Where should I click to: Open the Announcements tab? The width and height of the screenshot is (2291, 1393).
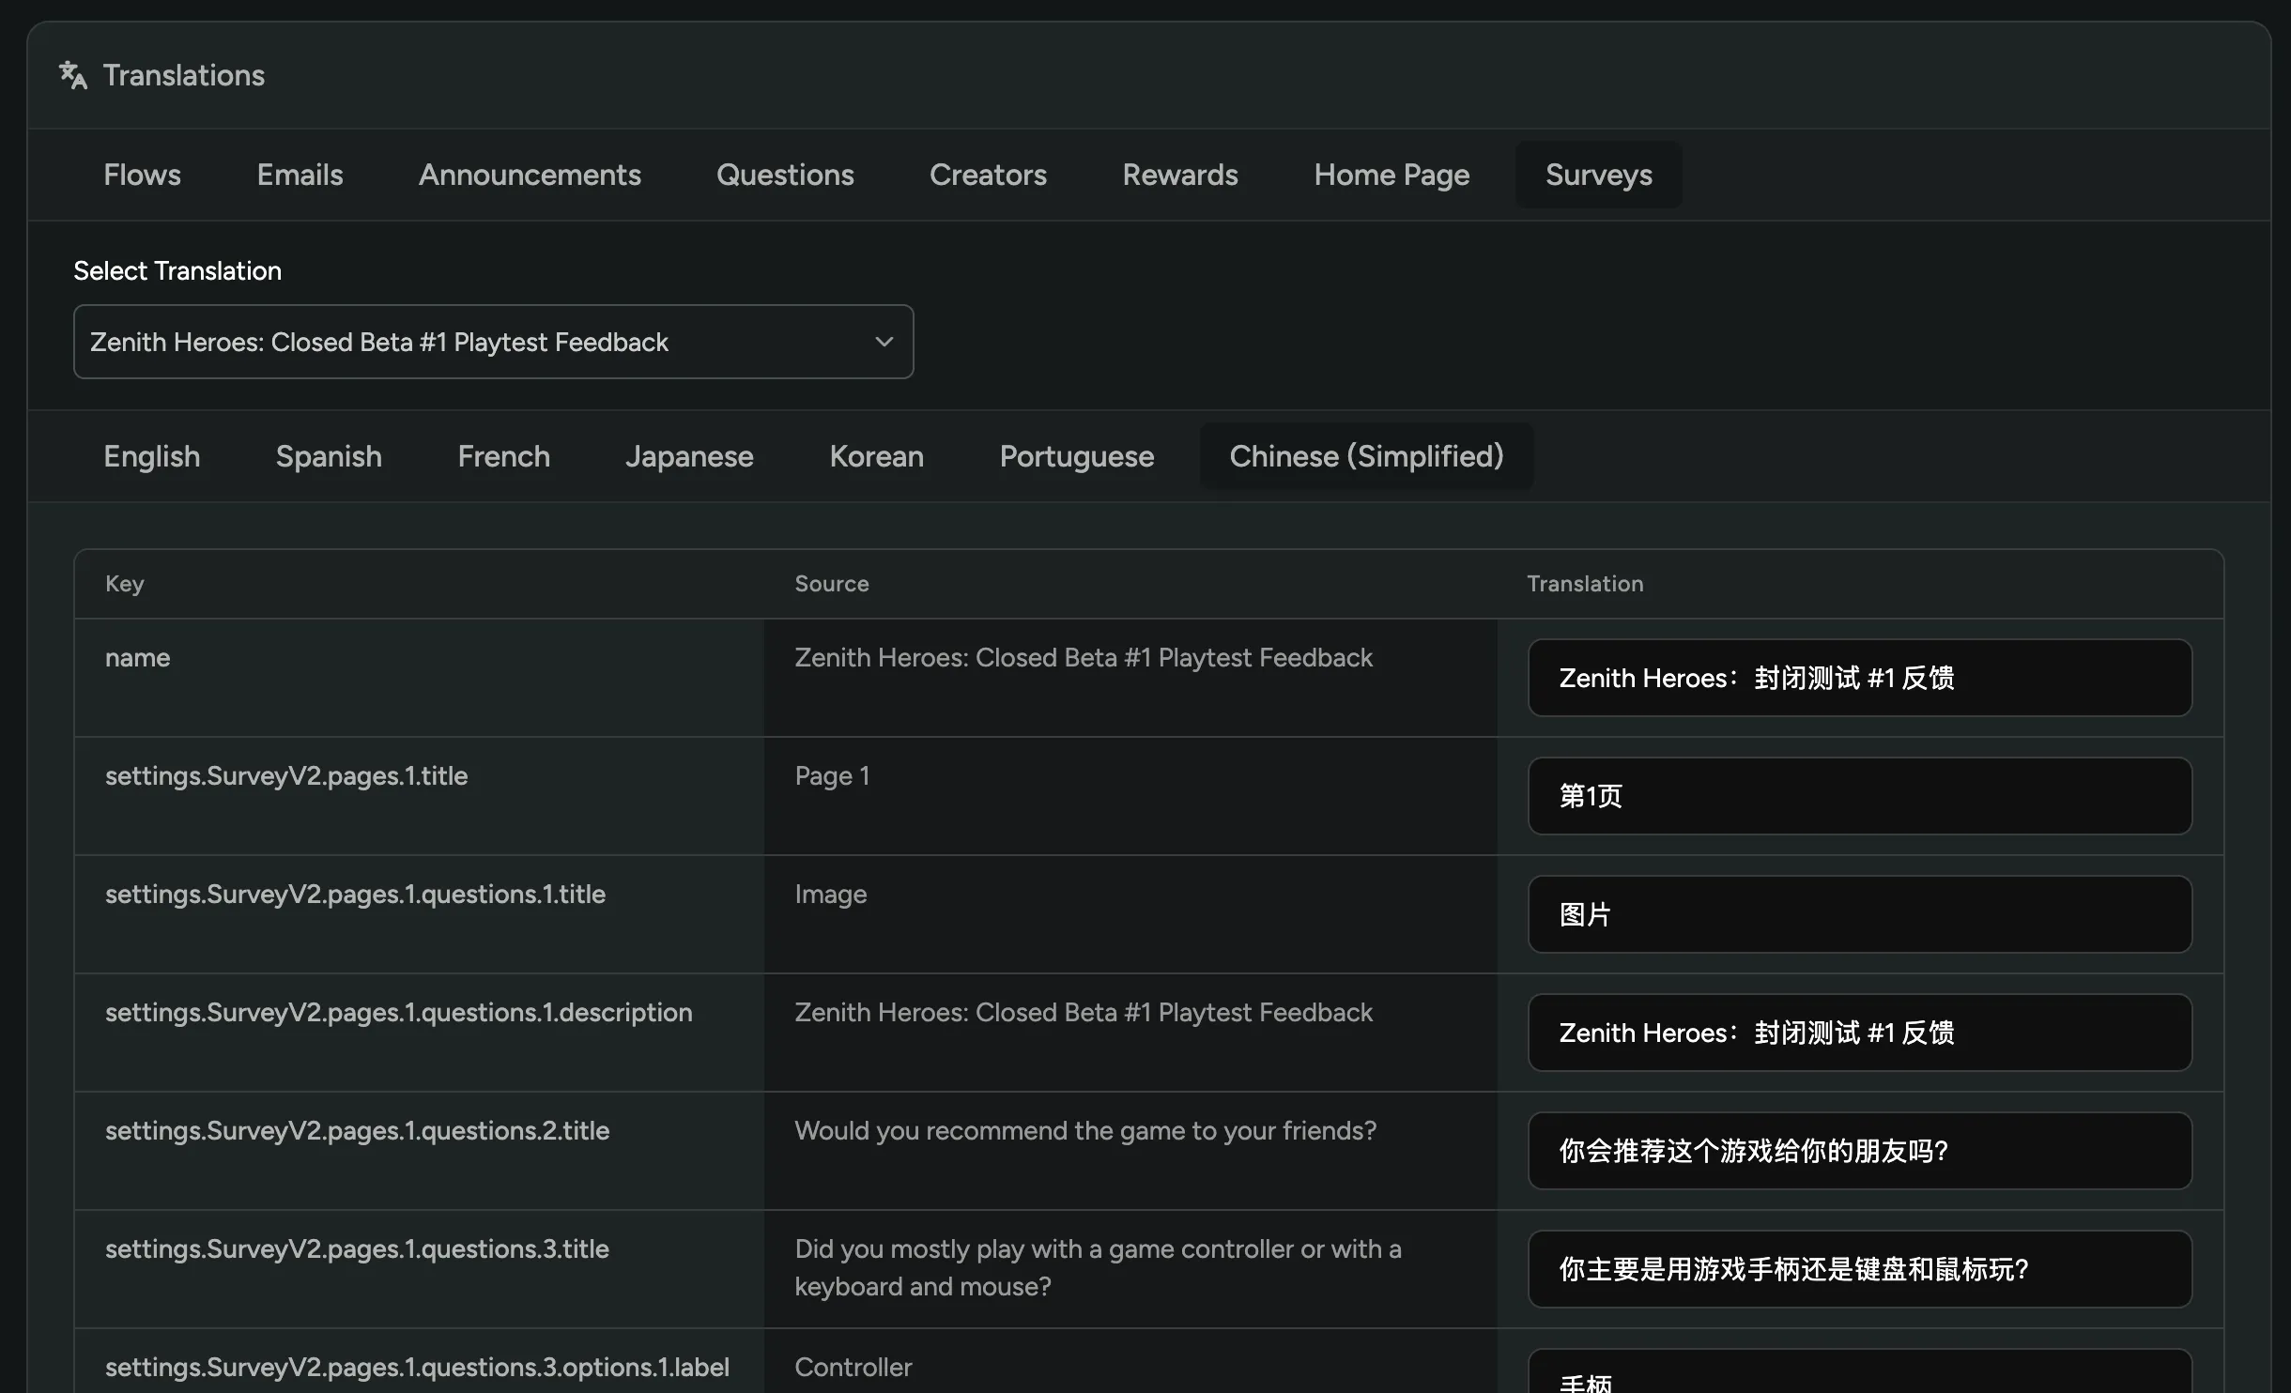click(530, 175)
